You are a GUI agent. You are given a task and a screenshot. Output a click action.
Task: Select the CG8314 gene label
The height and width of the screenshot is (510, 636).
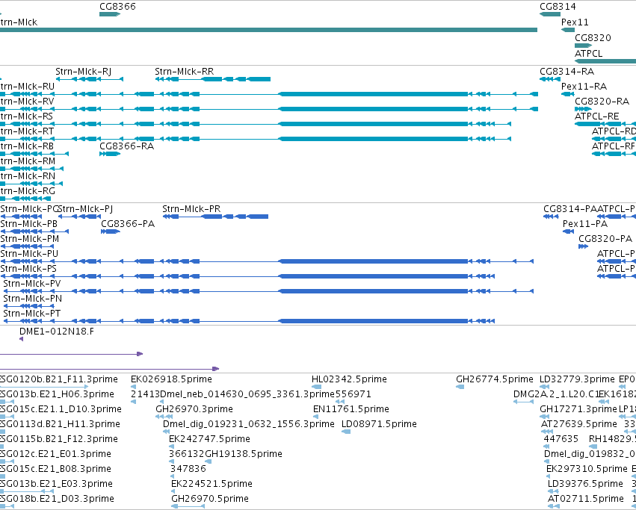tap(558, 7)
